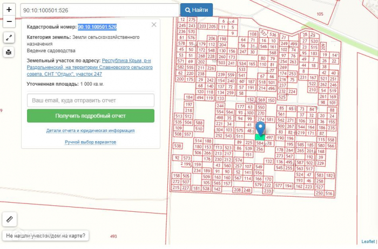Select parcel 497 on the map
This screenshot has height=249, width=378.
coord(269,138)
